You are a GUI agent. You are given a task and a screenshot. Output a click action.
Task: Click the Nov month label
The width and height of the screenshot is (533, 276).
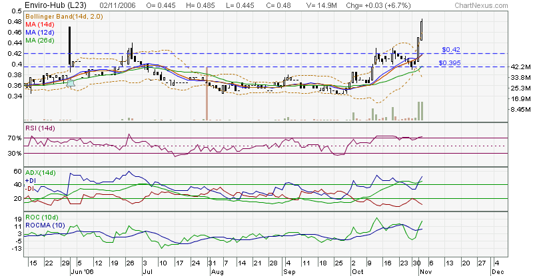[x=426, y=272]
